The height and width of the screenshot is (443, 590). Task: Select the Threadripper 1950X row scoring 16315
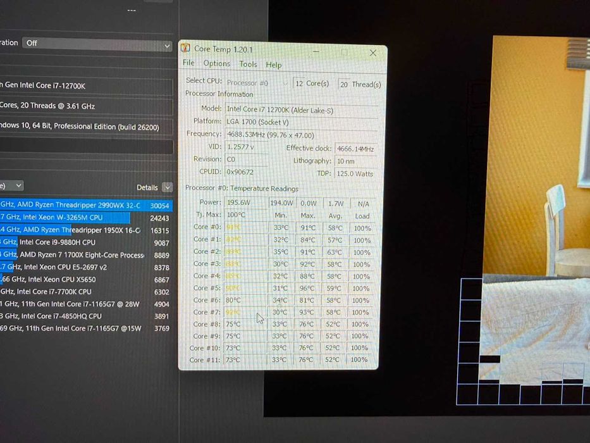pyautogui.click(x=86, y=230)
